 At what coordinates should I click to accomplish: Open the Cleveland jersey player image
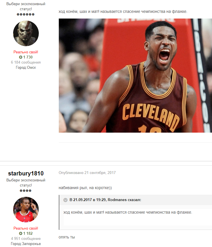click(135, 76)
